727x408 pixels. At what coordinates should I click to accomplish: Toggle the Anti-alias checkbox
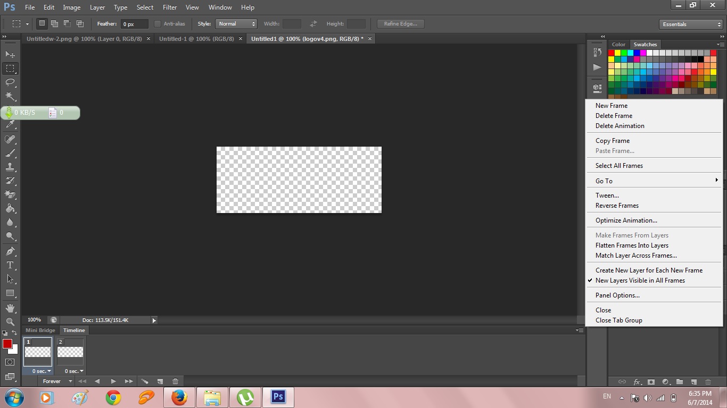(158, 24)
